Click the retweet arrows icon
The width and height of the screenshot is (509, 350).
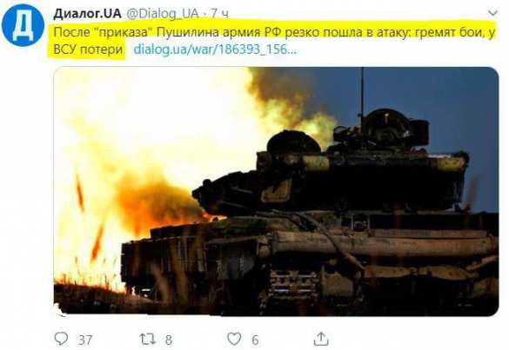(x=148, y=340)
